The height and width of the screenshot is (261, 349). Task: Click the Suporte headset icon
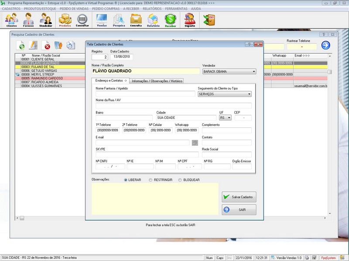click(x=190, y=20)
